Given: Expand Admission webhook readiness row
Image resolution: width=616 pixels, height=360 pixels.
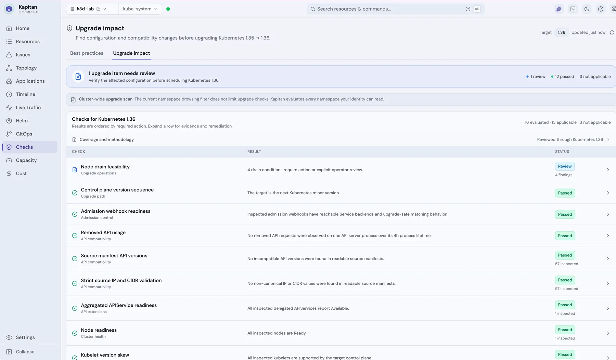Looking at the screenshot, I should point(608,214).
